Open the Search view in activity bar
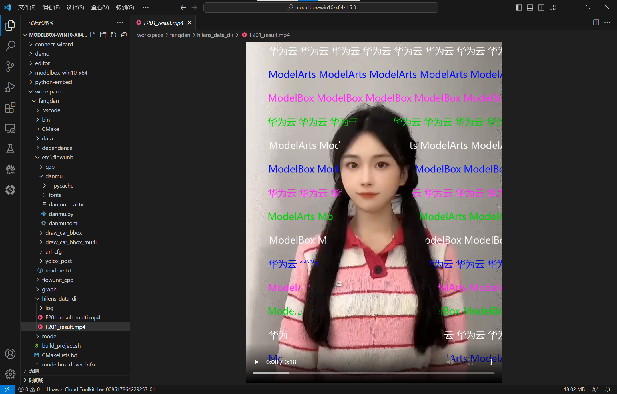Viewport: 617px width, 394px height. [x=10, y=46]
